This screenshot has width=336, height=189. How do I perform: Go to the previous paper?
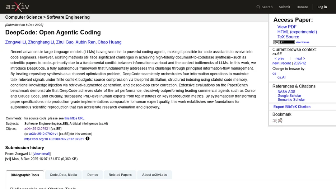coord(279,58)
